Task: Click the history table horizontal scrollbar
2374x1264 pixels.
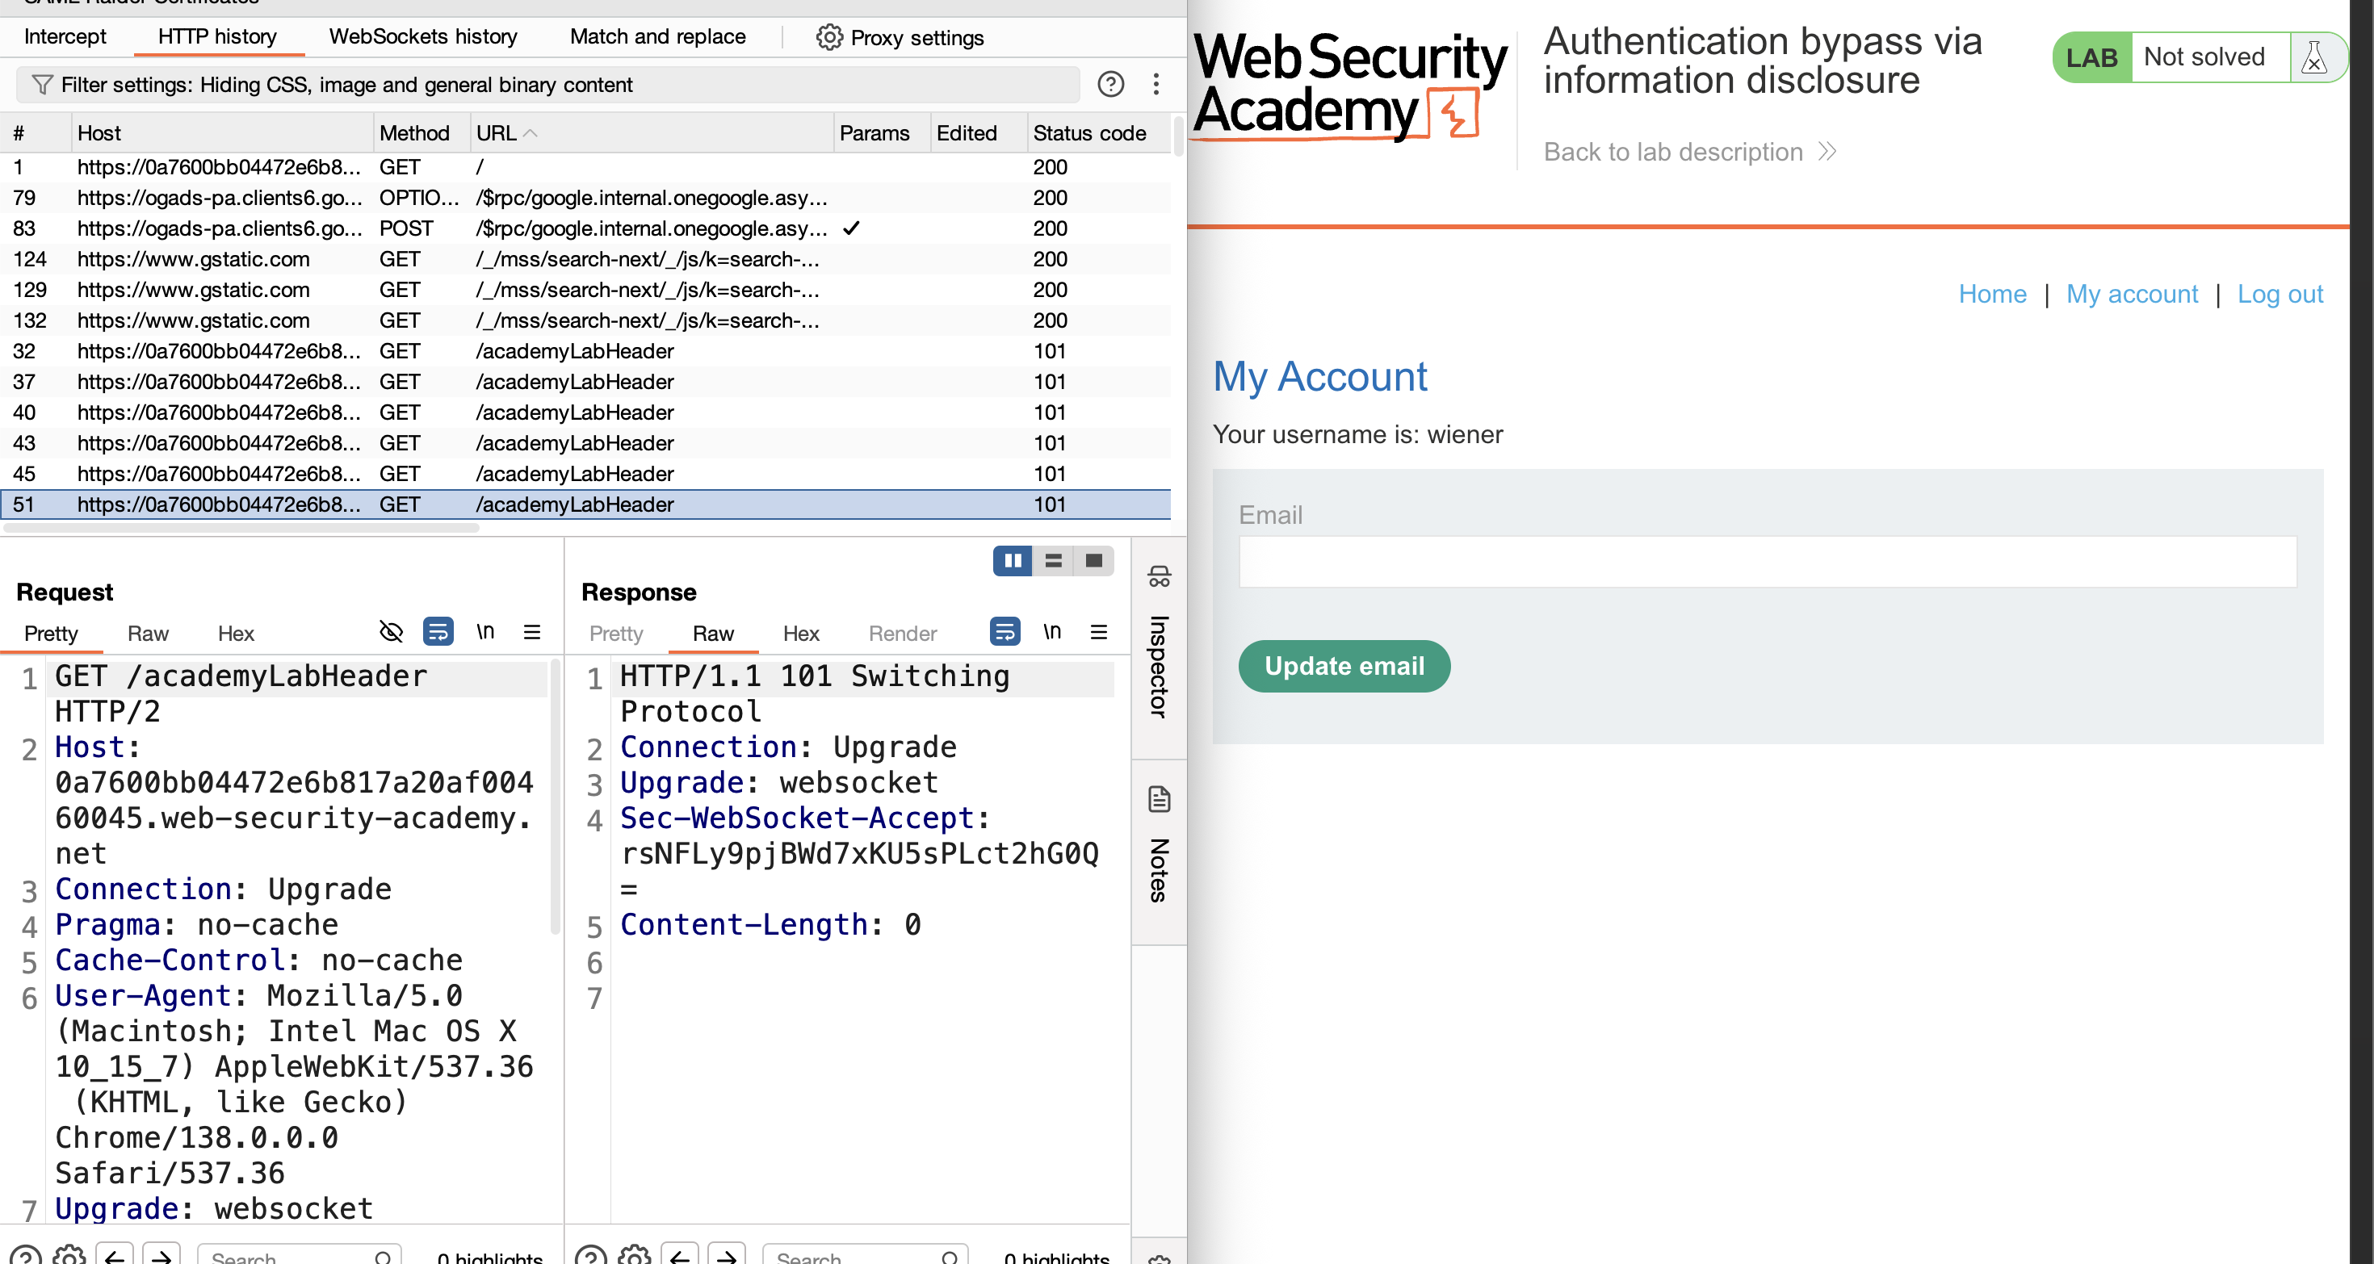Action: point(241,528)
